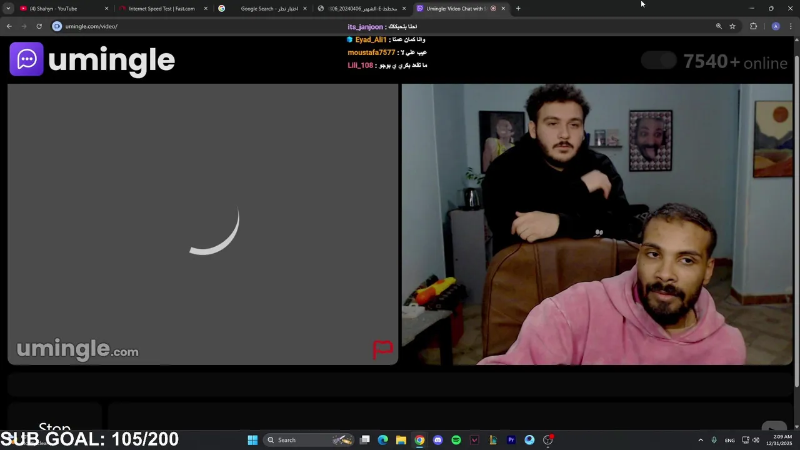
Task: Launch Microsoft Edge from the taskbar
Action: click(x=383, y=440)
